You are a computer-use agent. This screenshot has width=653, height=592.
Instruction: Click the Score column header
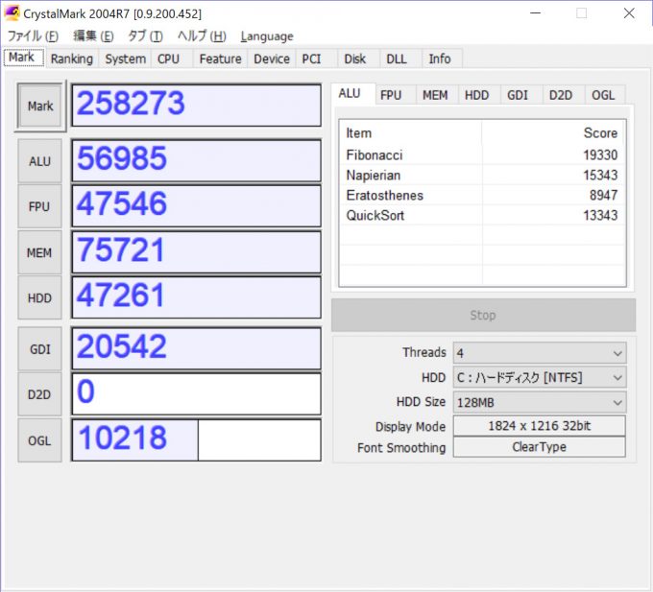pos(553,133)
